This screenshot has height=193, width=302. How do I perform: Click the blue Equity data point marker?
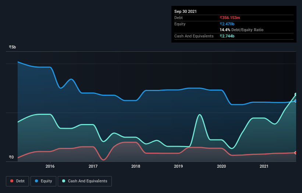pos(296,101)
